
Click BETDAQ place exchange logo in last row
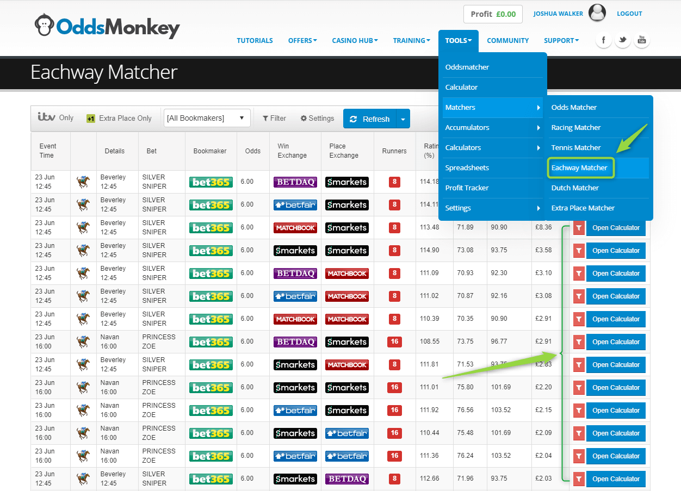click(346, 479)
